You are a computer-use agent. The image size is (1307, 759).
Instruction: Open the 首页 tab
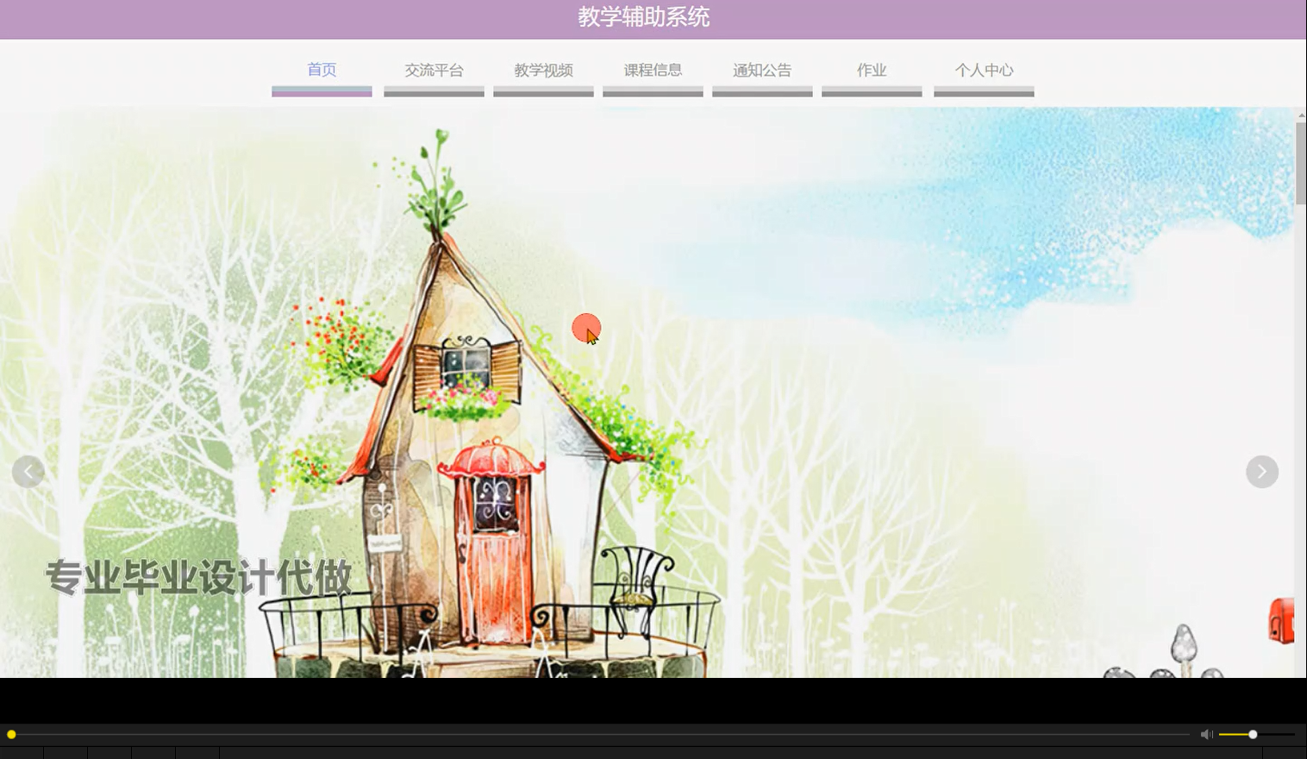321,70
